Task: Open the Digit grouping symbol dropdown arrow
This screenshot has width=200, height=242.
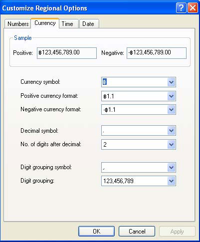Action: [171, 167]
